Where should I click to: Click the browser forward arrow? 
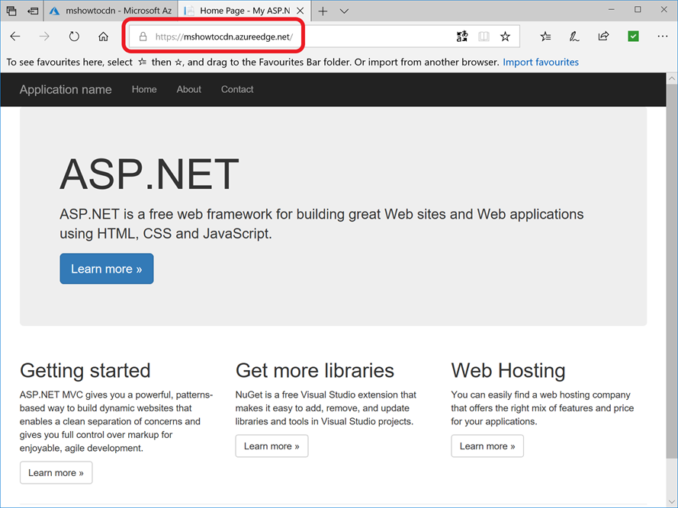44,37
